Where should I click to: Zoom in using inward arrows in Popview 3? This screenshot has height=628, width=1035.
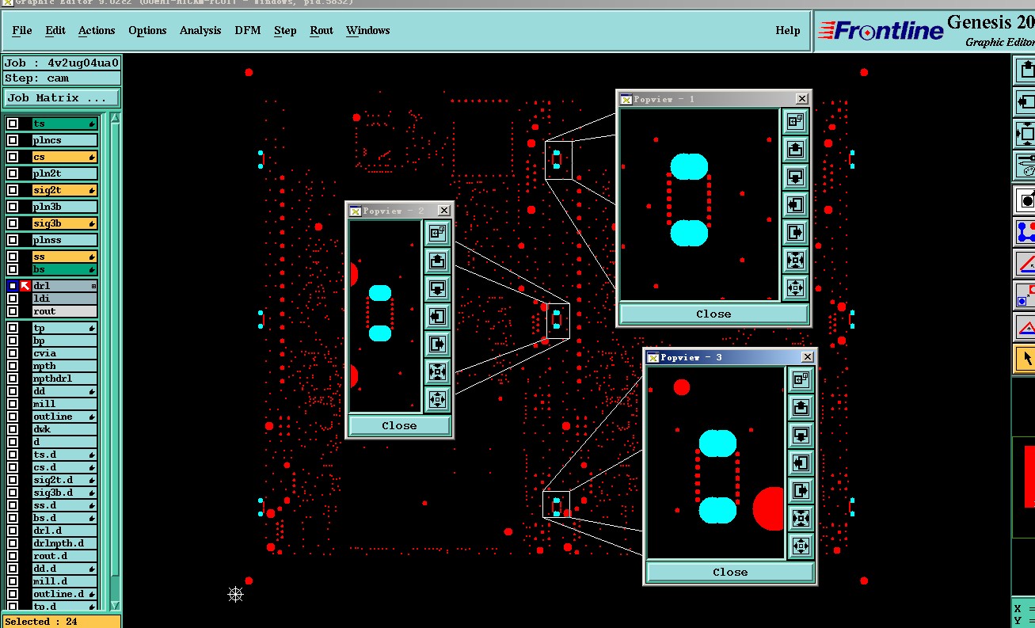pos(801,519)
